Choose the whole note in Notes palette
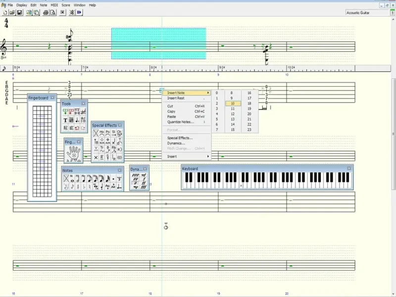The image size is (396, 297). pos(72,178)
